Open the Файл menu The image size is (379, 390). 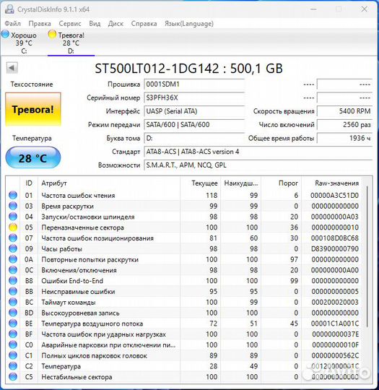click(13, 24)
